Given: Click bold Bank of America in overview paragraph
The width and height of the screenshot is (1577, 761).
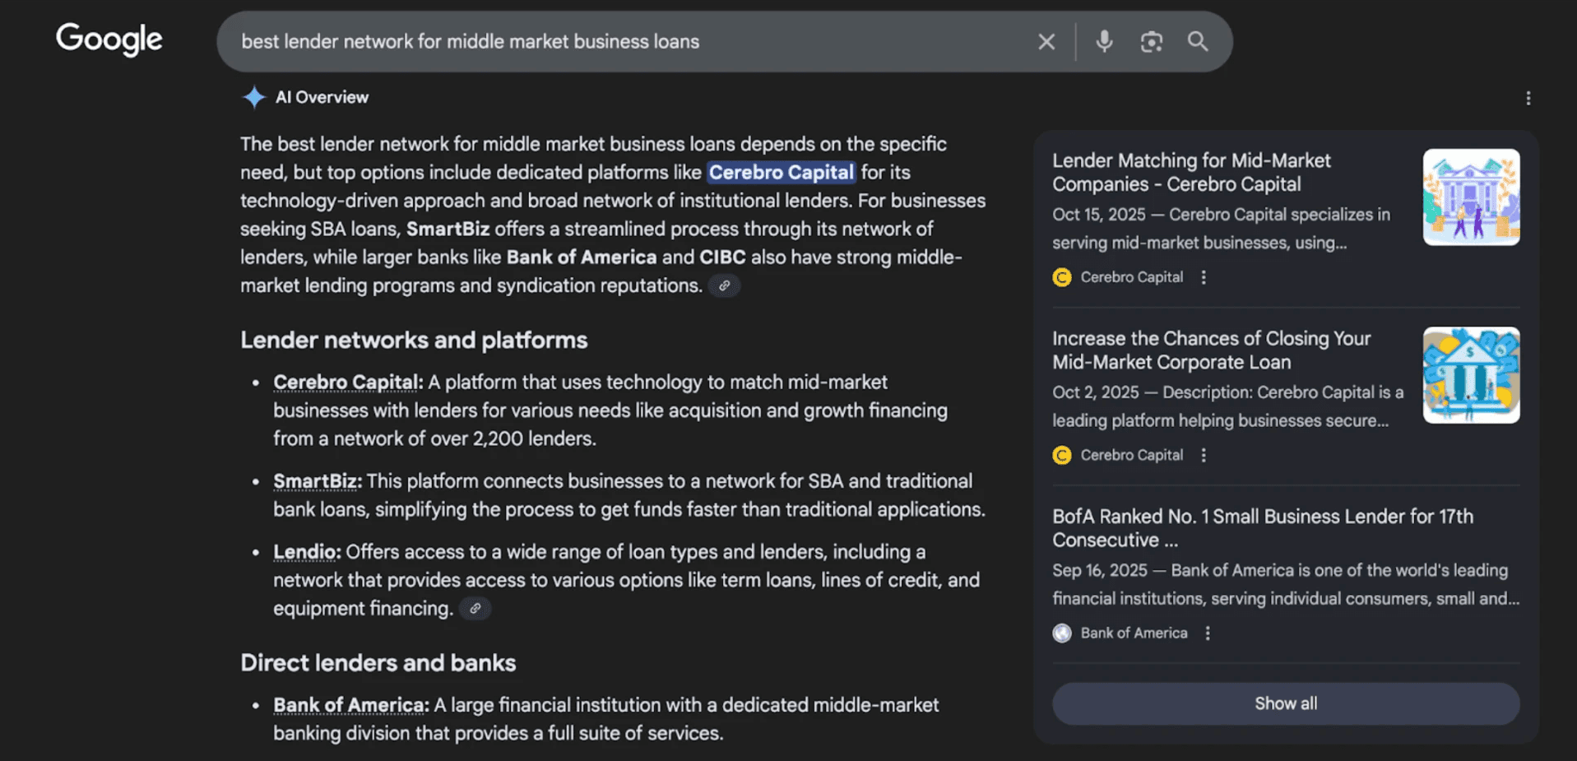Looking at the screenshot, I should (582, 258).
